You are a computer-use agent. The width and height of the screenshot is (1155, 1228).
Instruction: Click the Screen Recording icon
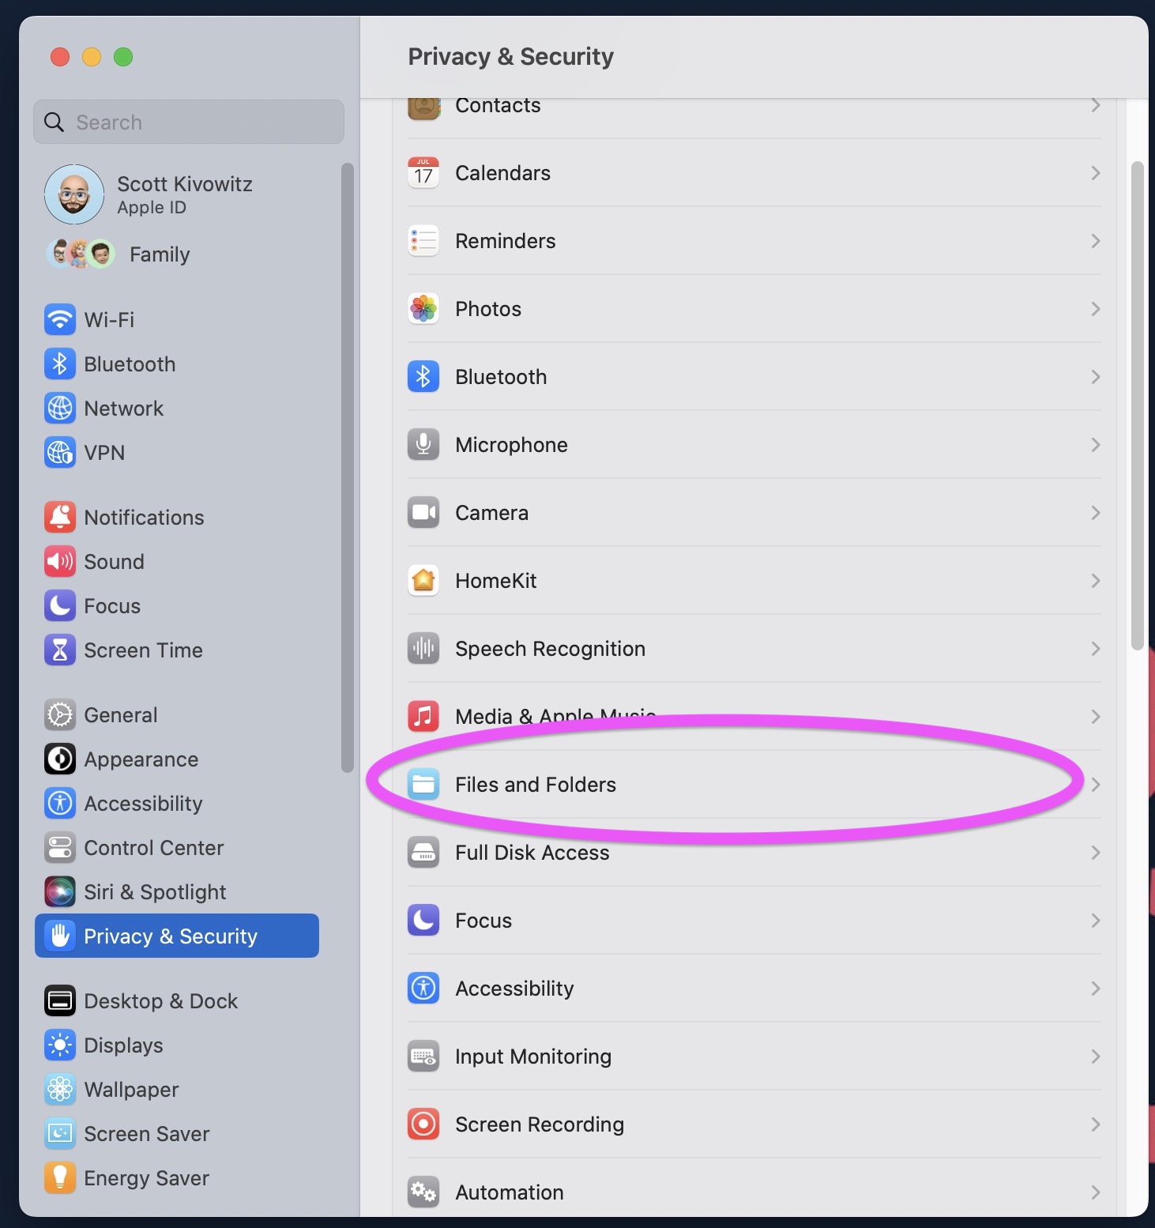[423, 1124]
